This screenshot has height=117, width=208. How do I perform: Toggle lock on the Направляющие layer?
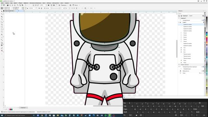pyautogui.click(x=202, y=20)
